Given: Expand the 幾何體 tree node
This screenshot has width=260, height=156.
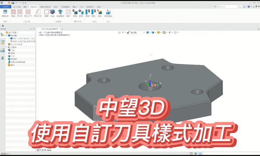Looking at the screenshot, I should click(x=6, y=35).
